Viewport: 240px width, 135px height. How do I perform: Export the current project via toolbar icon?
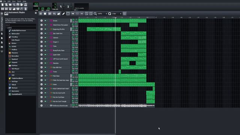coord(22,5)
